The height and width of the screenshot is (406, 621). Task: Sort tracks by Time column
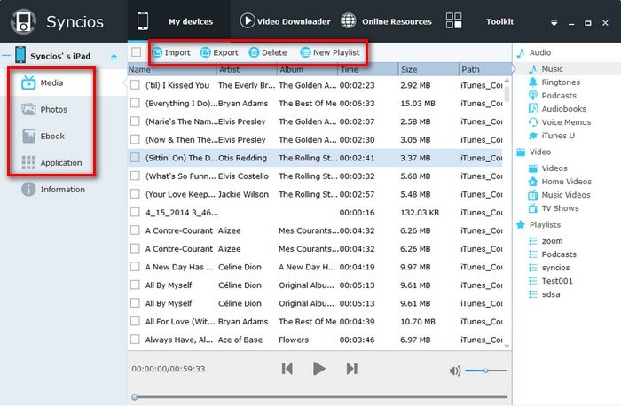click(x=368, y=70)
